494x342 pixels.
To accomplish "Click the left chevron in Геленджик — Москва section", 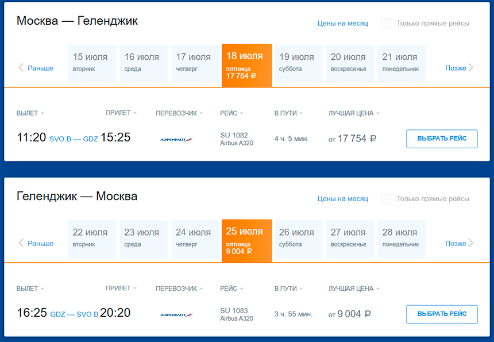I will 21,243.
